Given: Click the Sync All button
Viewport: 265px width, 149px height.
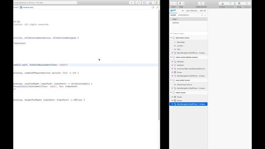Looking at the screenshot, I should (203, 11).
